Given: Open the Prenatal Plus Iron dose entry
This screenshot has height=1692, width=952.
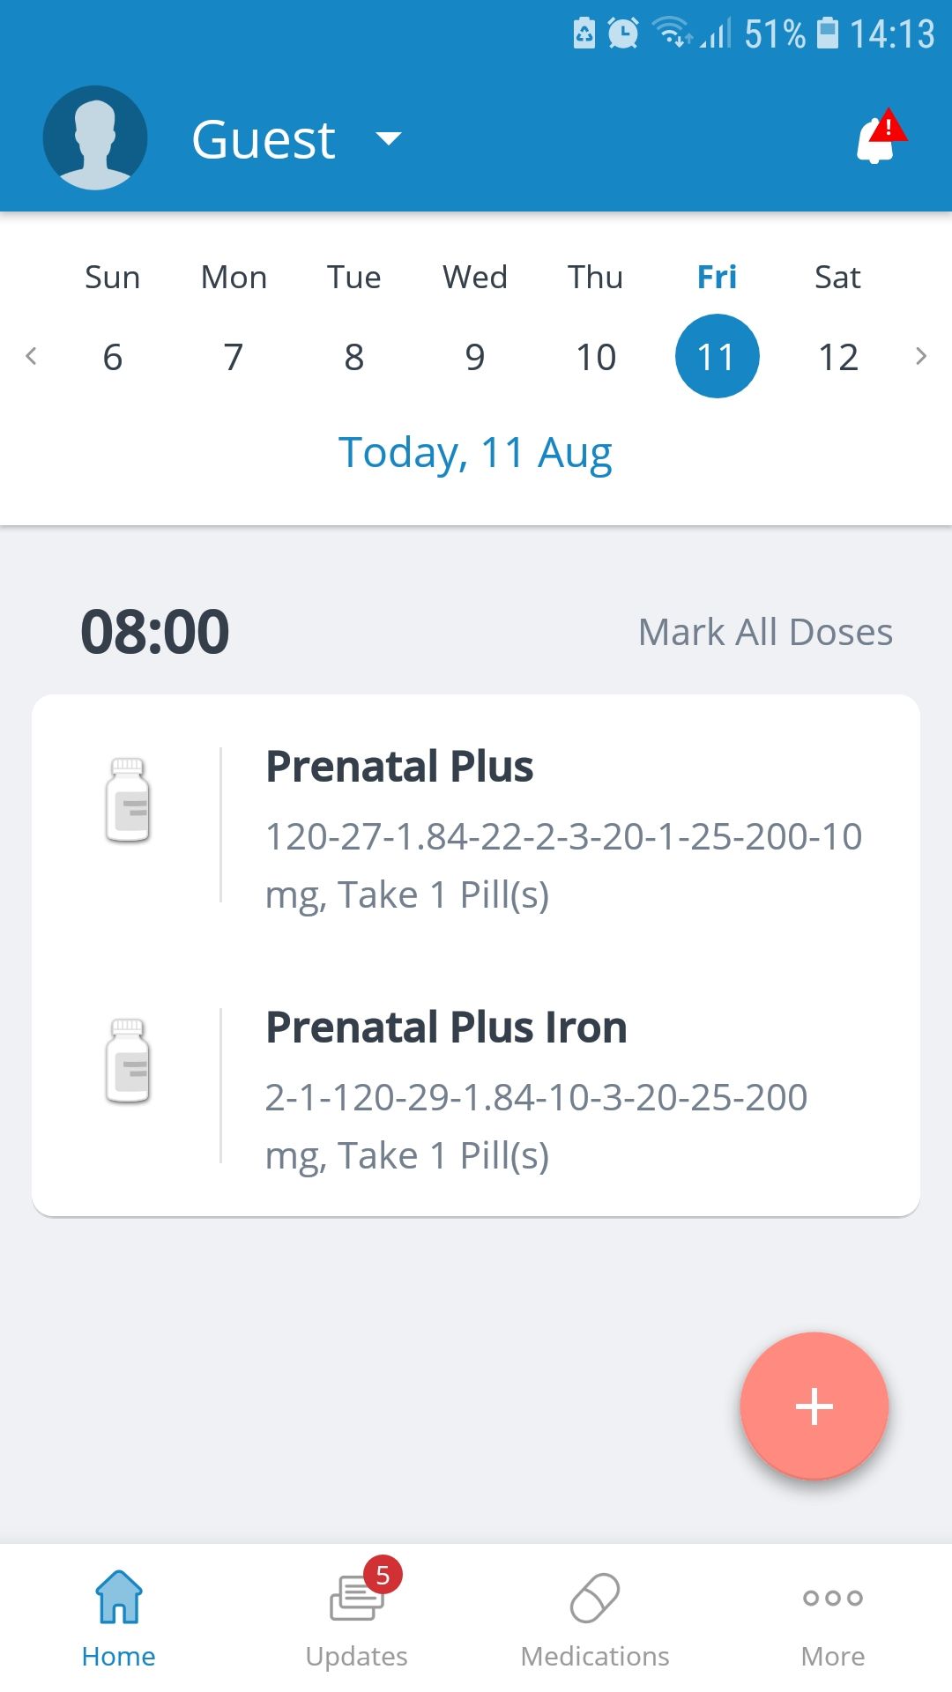Looking at the screenshot, I should [x=564, y=1087].
